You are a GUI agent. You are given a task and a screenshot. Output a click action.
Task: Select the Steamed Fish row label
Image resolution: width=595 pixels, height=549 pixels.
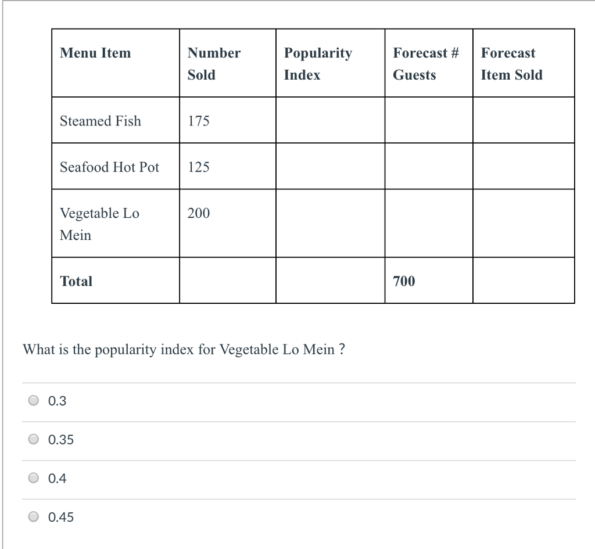coord(101,121)
